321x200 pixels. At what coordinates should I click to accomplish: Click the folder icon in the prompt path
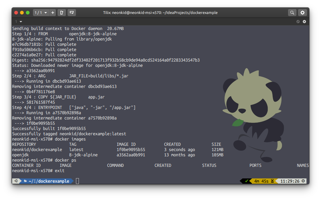[26, 181]
